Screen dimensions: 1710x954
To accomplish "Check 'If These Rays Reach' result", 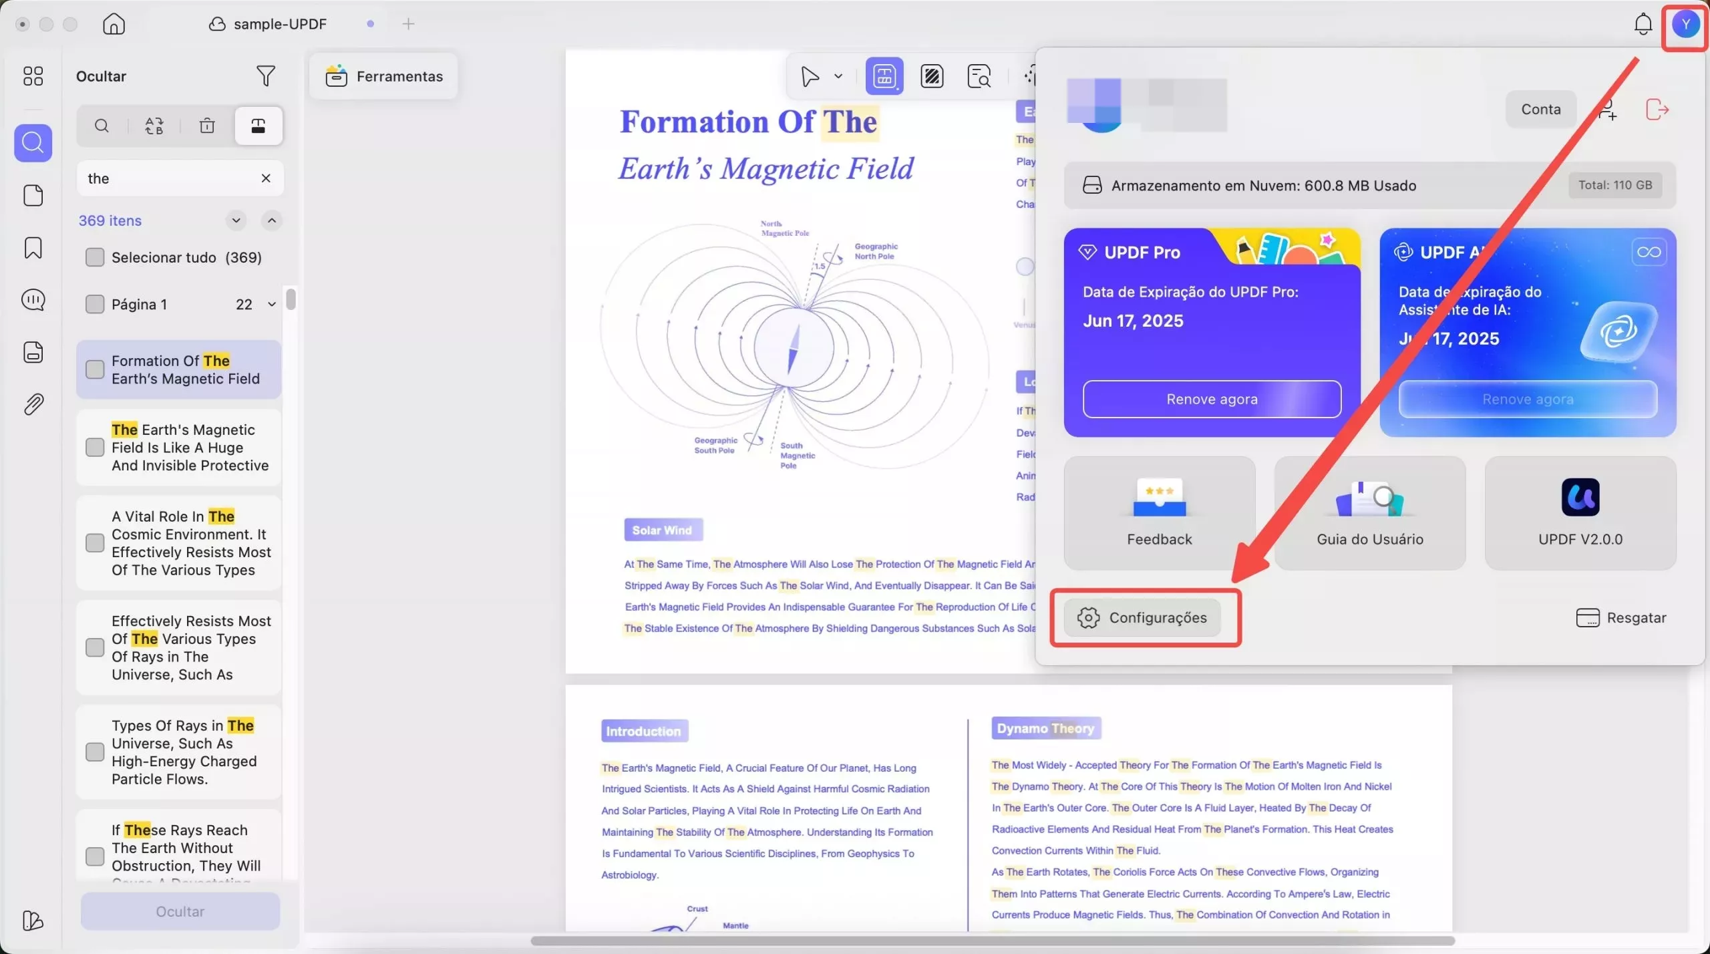I will coord(95,856).
